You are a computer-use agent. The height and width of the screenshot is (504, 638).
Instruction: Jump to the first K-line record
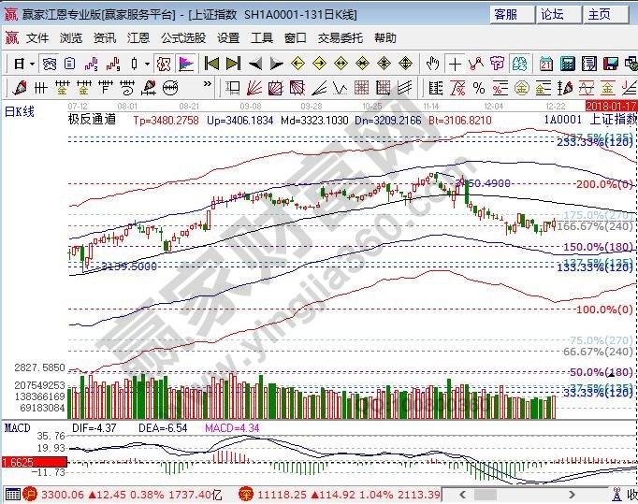pos(211,64)
